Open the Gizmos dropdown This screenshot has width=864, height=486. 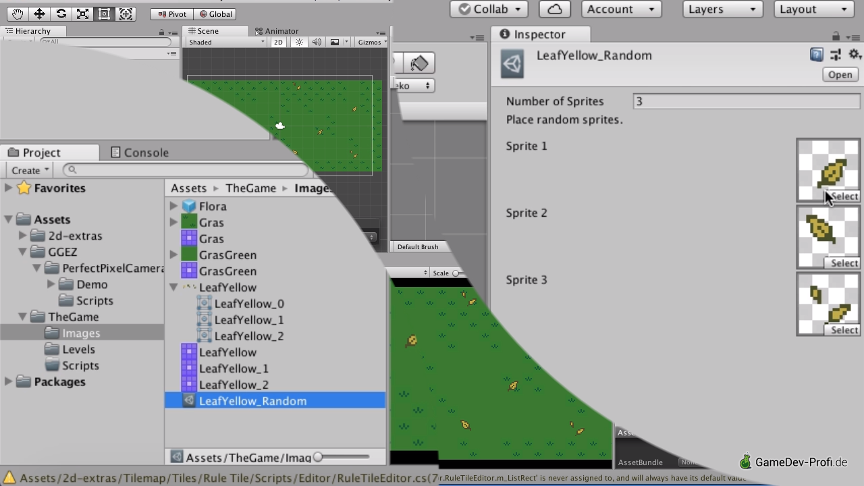tap(373, 42)
